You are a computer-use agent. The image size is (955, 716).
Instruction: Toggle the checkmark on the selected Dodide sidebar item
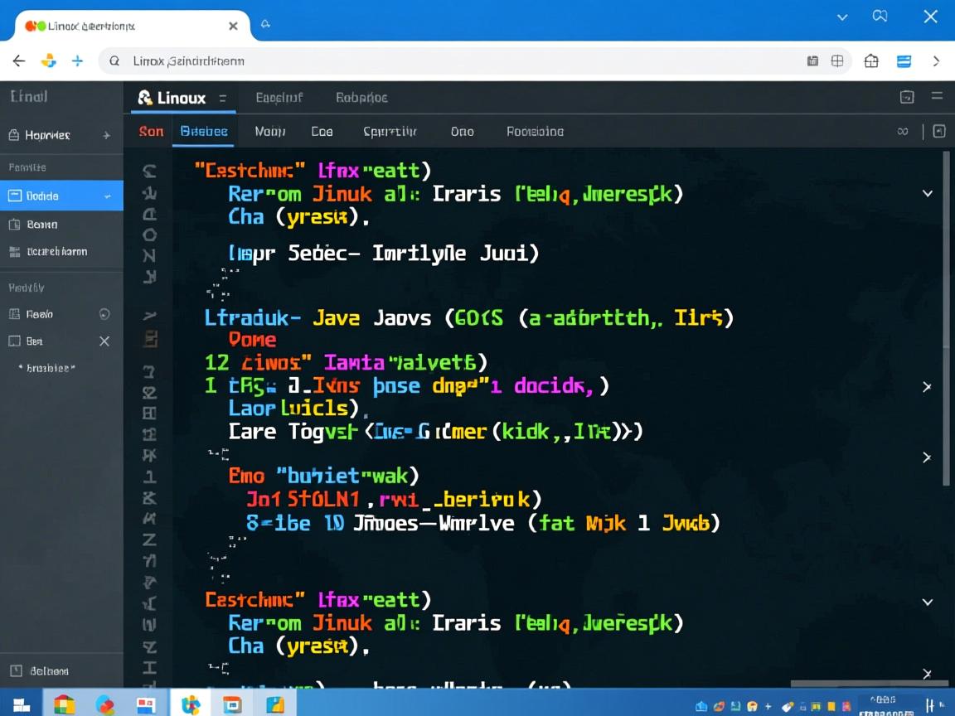(107, 196)
